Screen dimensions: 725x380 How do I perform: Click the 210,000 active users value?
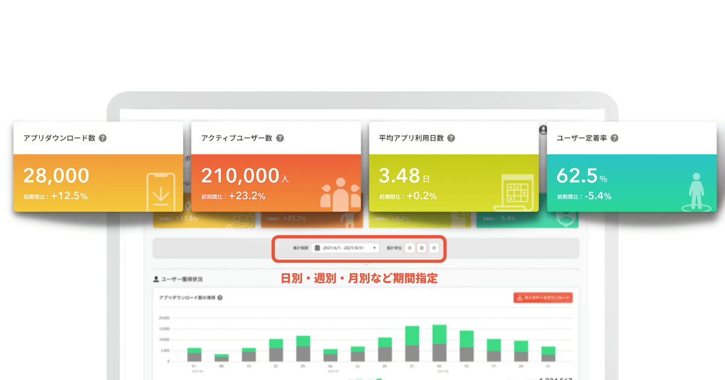pos(239,176)
